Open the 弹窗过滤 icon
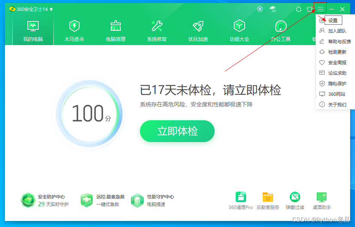Image resolution: width=355 pixels, height=227 pixels. tap(295, 197)
